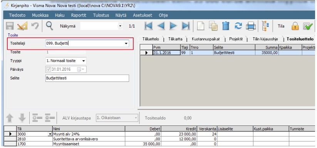Open the Tyyppi Normaali tosite dropdown
317x148 pixels.
[x=84, y=61]
